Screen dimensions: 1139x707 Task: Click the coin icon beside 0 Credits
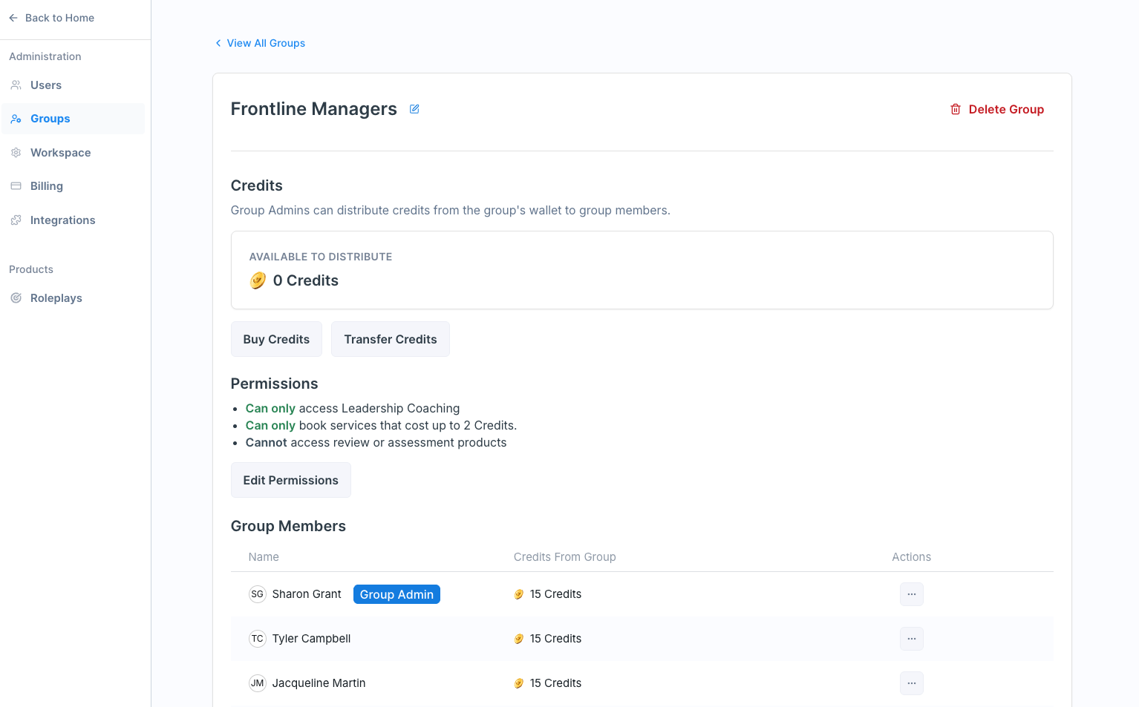pos(258,280)
